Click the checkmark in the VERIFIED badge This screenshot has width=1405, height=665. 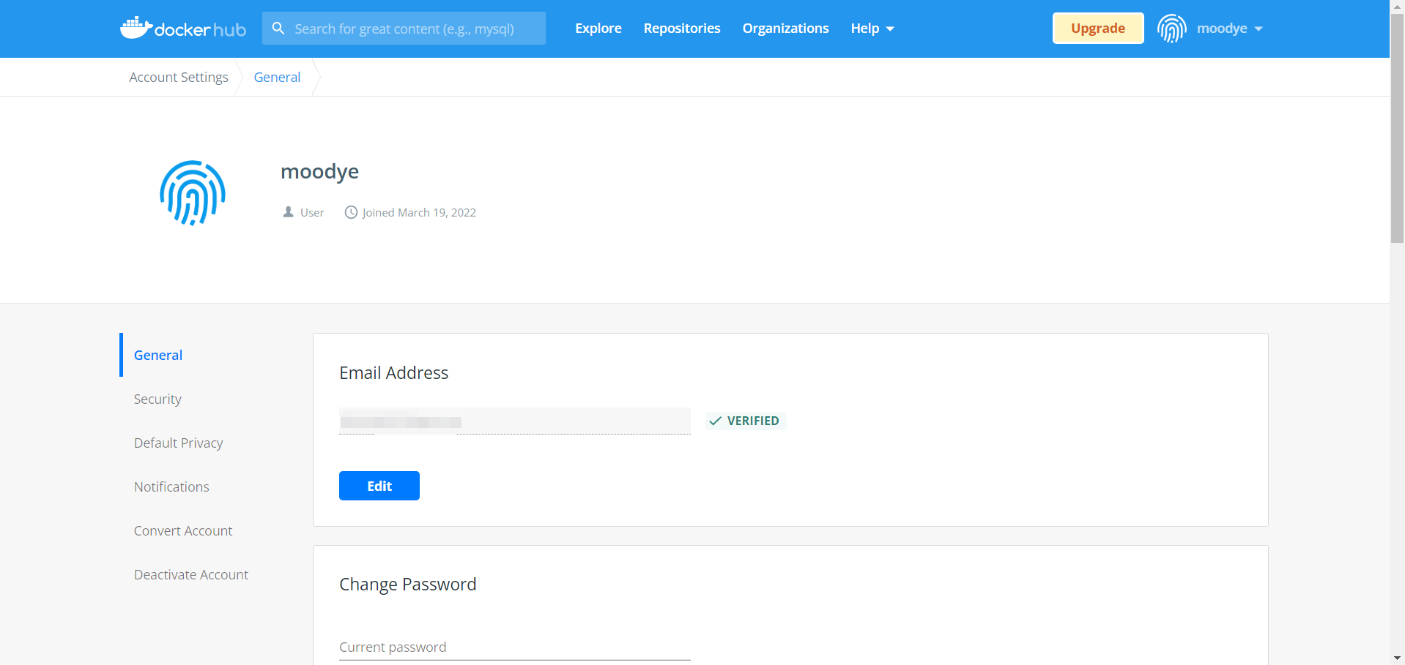(714, 421)
